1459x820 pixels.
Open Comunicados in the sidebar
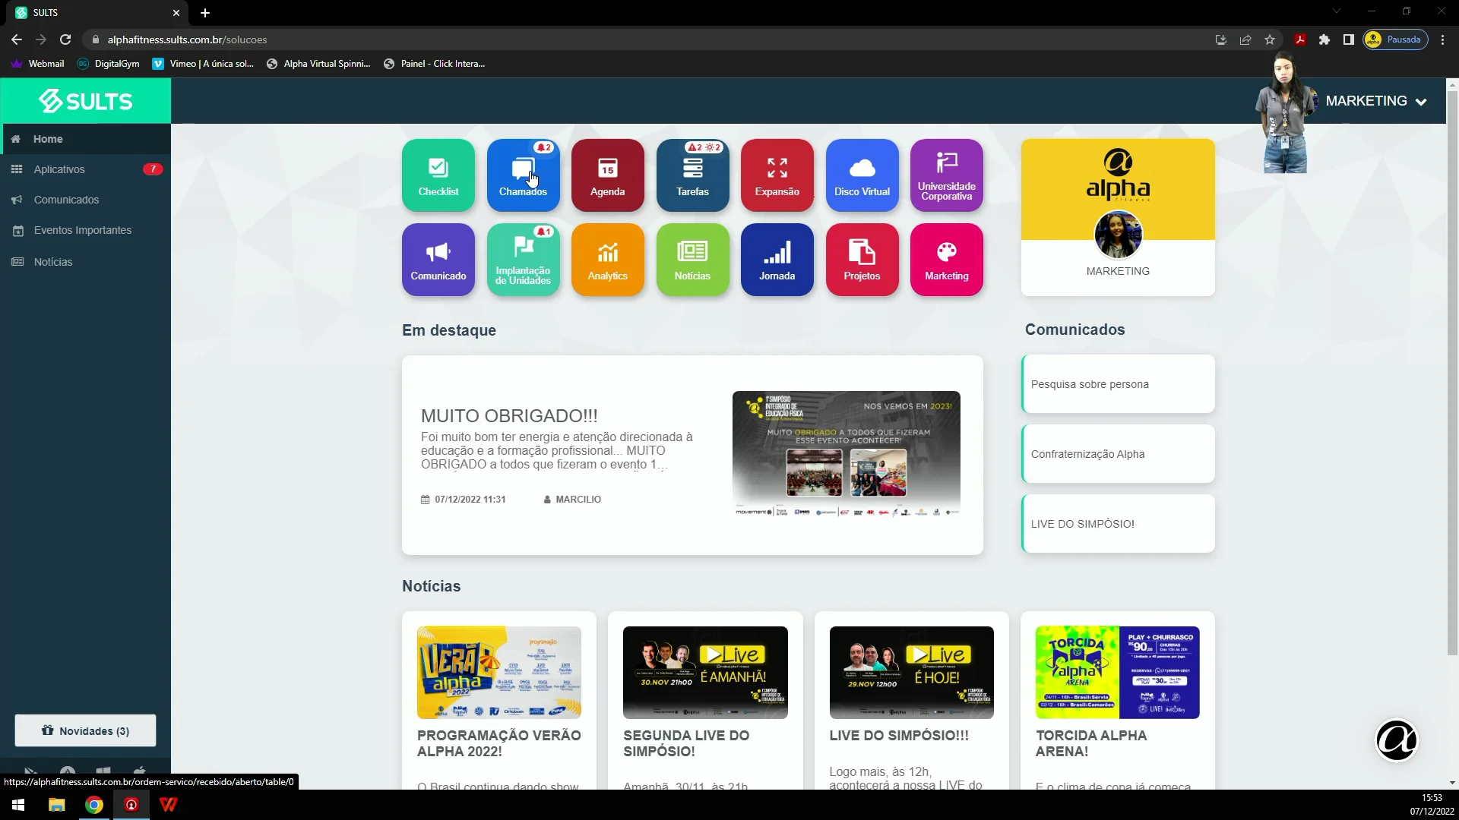click(66, 200)
